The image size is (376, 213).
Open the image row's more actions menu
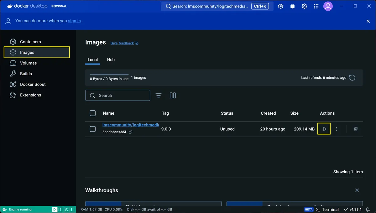pos(337,129)
